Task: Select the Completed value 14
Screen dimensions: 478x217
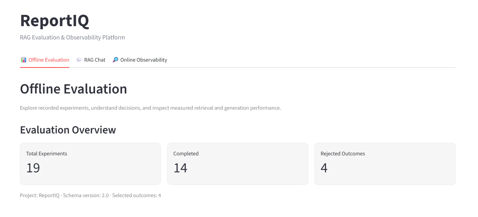Action: point(181,168)
